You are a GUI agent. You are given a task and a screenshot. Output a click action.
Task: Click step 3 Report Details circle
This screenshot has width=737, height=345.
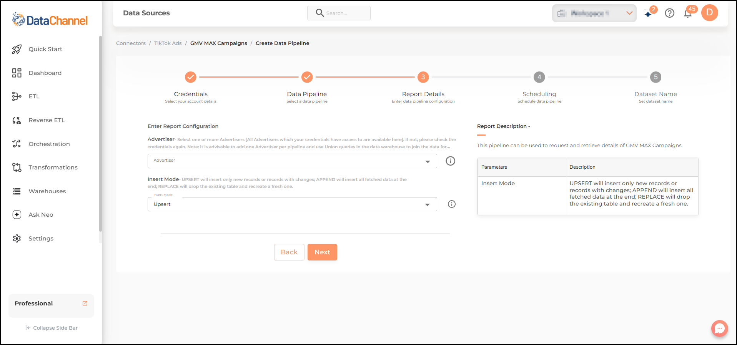[x=423, y=77]
